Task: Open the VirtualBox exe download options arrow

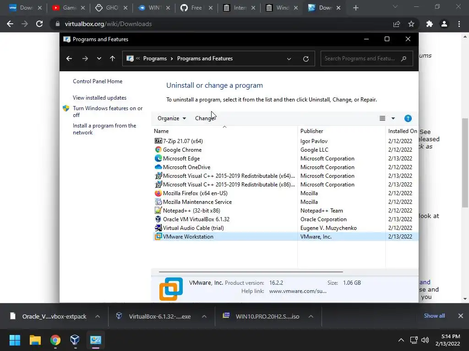Action: [x=204, y=316]
